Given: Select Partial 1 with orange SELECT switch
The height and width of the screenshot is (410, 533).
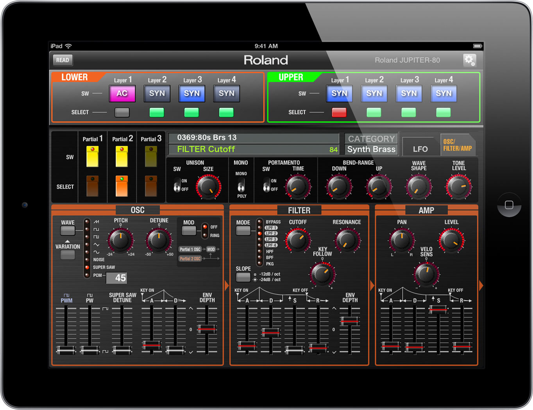Looking at the screenshot, I should [x=92, y=186].
